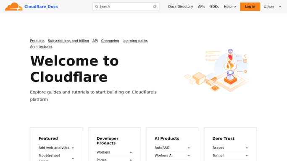The image size is (287, 161).
Task: Open the Changelog link
Action: point(110,41)
